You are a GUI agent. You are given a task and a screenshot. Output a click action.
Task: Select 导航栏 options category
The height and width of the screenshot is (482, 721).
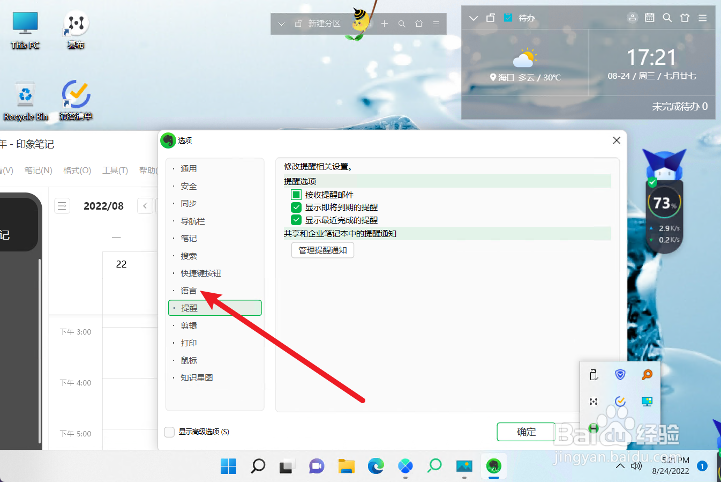tap(215, 221)
